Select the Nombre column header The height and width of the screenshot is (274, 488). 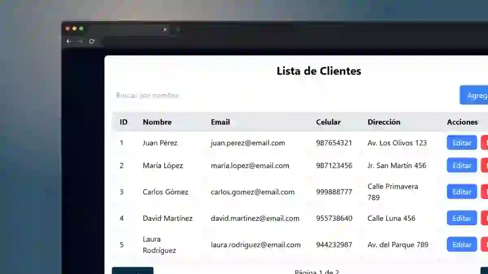click(157, 122)
